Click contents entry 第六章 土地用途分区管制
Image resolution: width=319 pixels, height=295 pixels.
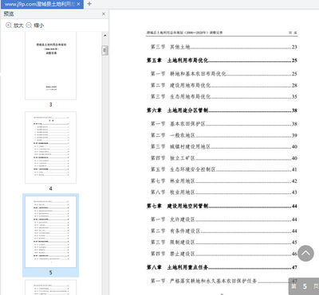point(222,111)
